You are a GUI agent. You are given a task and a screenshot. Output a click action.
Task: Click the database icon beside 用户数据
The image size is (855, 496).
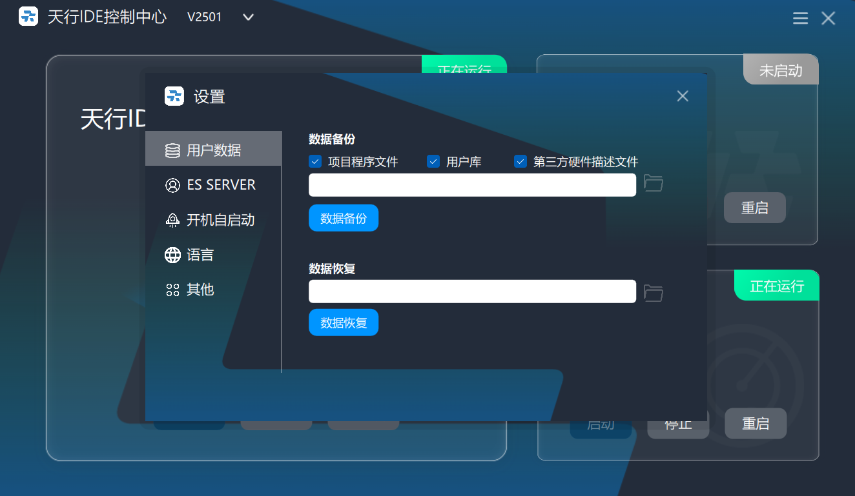click(x=172, y=150)
